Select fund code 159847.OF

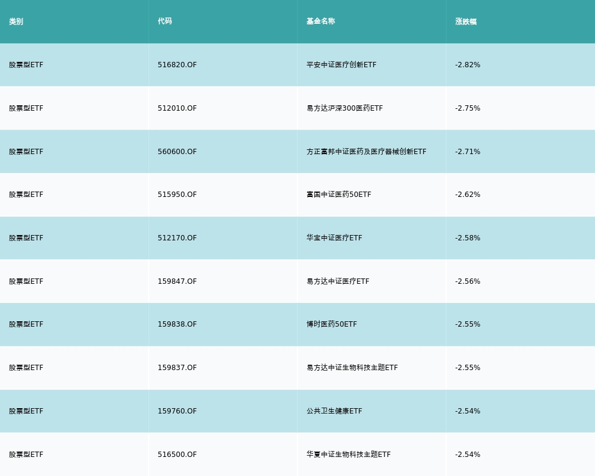[x=177, y=281]
